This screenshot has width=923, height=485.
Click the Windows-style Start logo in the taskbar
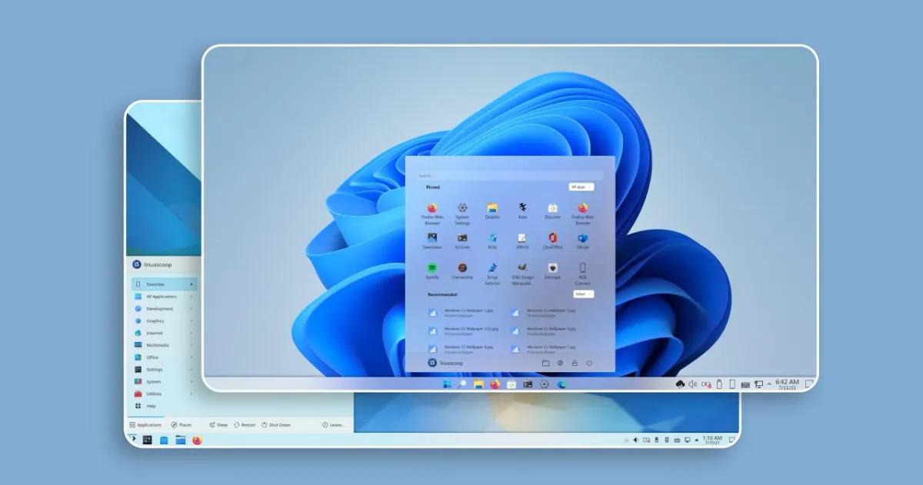coord(447,384)
